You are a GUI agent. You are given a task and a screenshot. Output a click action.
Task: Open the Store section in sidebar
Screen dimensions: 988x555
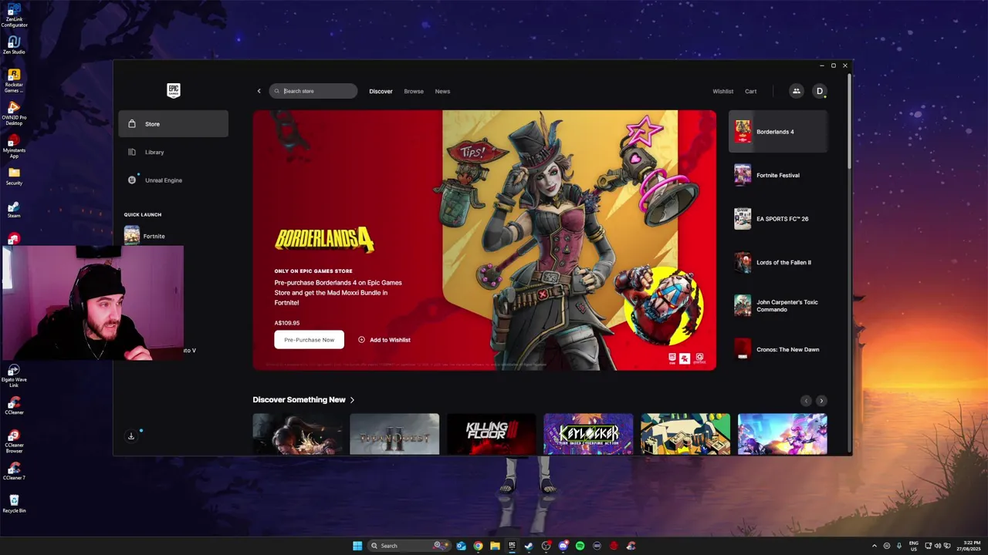click(173, 124)
